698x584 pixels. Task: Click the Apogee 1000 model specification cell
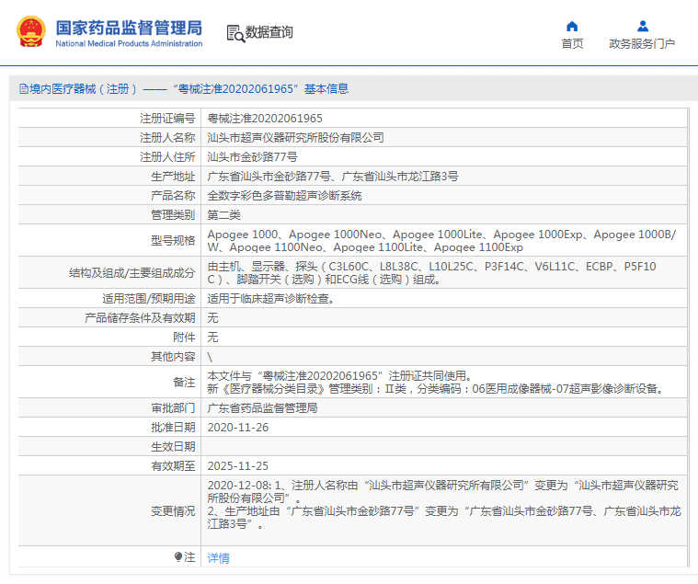(x=443, y=240)
